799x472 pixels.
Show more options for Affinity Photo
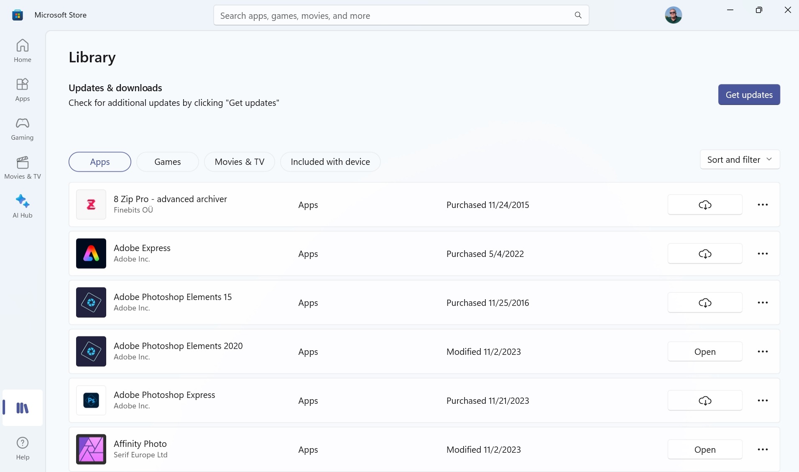pyautogui.click(x=763, y=449)
